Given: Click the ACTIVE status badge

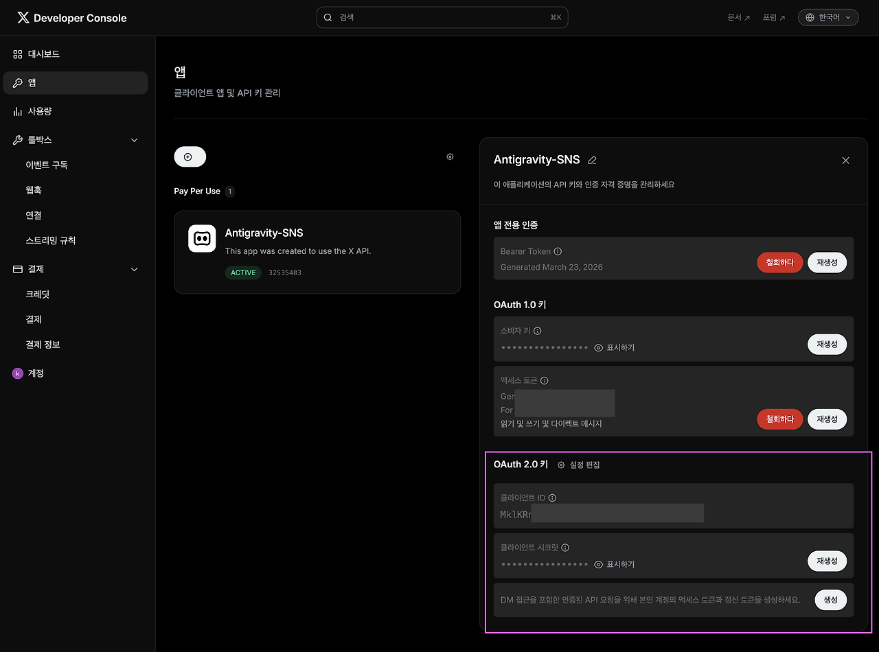Looking at the screenshot, I should click(x=243, y=272).
